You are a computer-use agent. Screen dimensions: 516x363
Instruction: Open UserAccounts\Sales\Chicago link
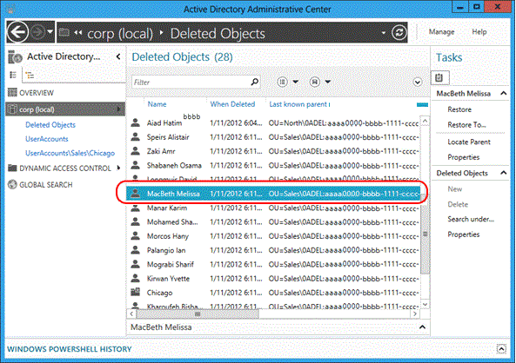(x=70, y=153)
